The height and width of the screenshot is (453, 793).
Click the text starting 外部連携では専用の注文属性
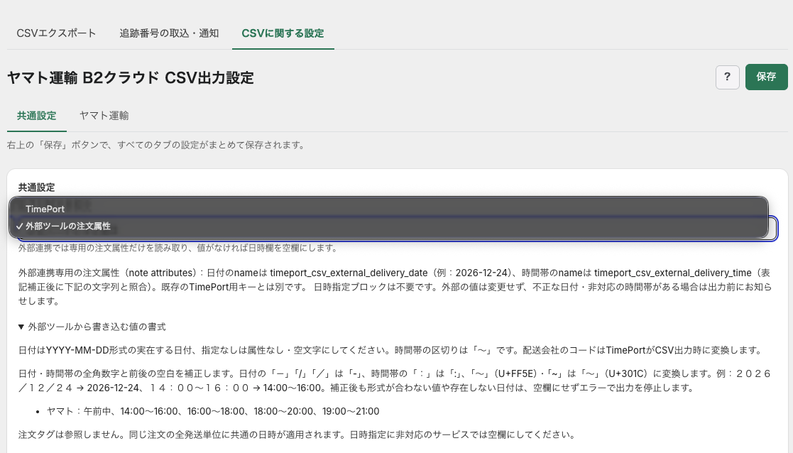tap(178, 249)
